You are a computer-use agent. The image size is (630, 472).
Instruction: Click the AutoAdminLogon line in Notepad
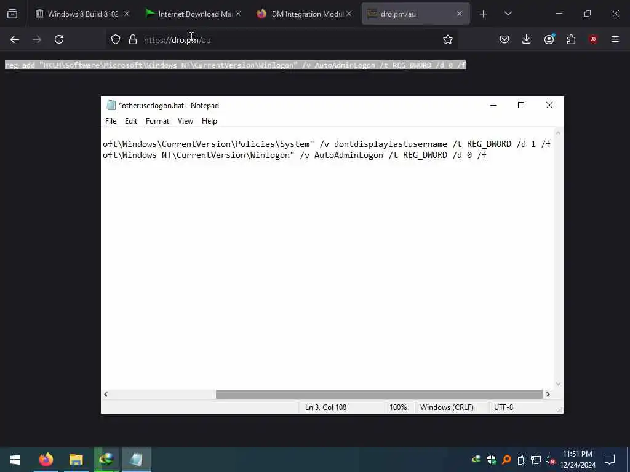(x=295, y=155)
